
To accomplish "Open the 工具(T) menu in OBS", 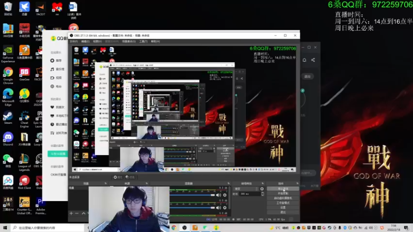I will pyautogui.click(x=144, y=41).
